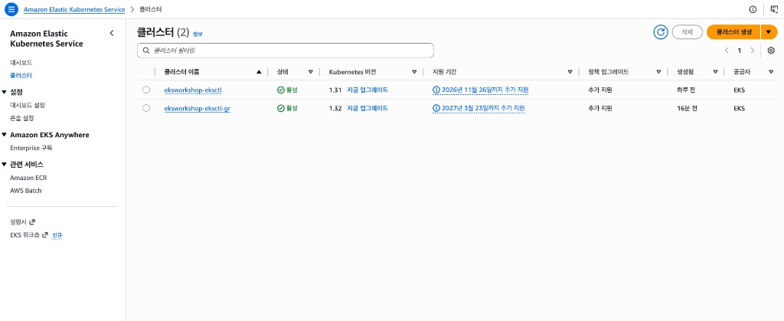The width and height of the screenshot is (784, 321).
Task: Click 클러스터 breadcrumb text
Action: [x=151, y=9]
